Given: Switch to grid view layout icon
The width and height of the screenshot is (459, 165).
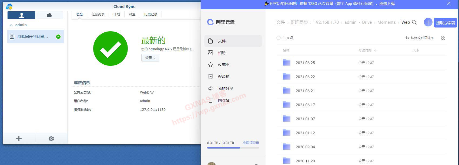Looking at the screenshot, I should pos(443,38).
